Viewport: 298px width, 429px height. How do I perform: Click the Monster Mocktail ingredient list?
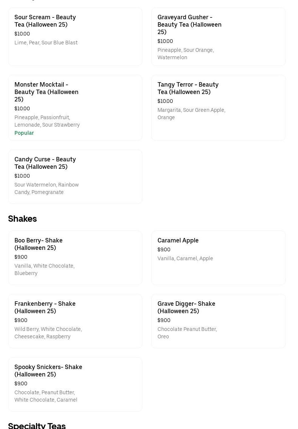[x=47, y=121]
